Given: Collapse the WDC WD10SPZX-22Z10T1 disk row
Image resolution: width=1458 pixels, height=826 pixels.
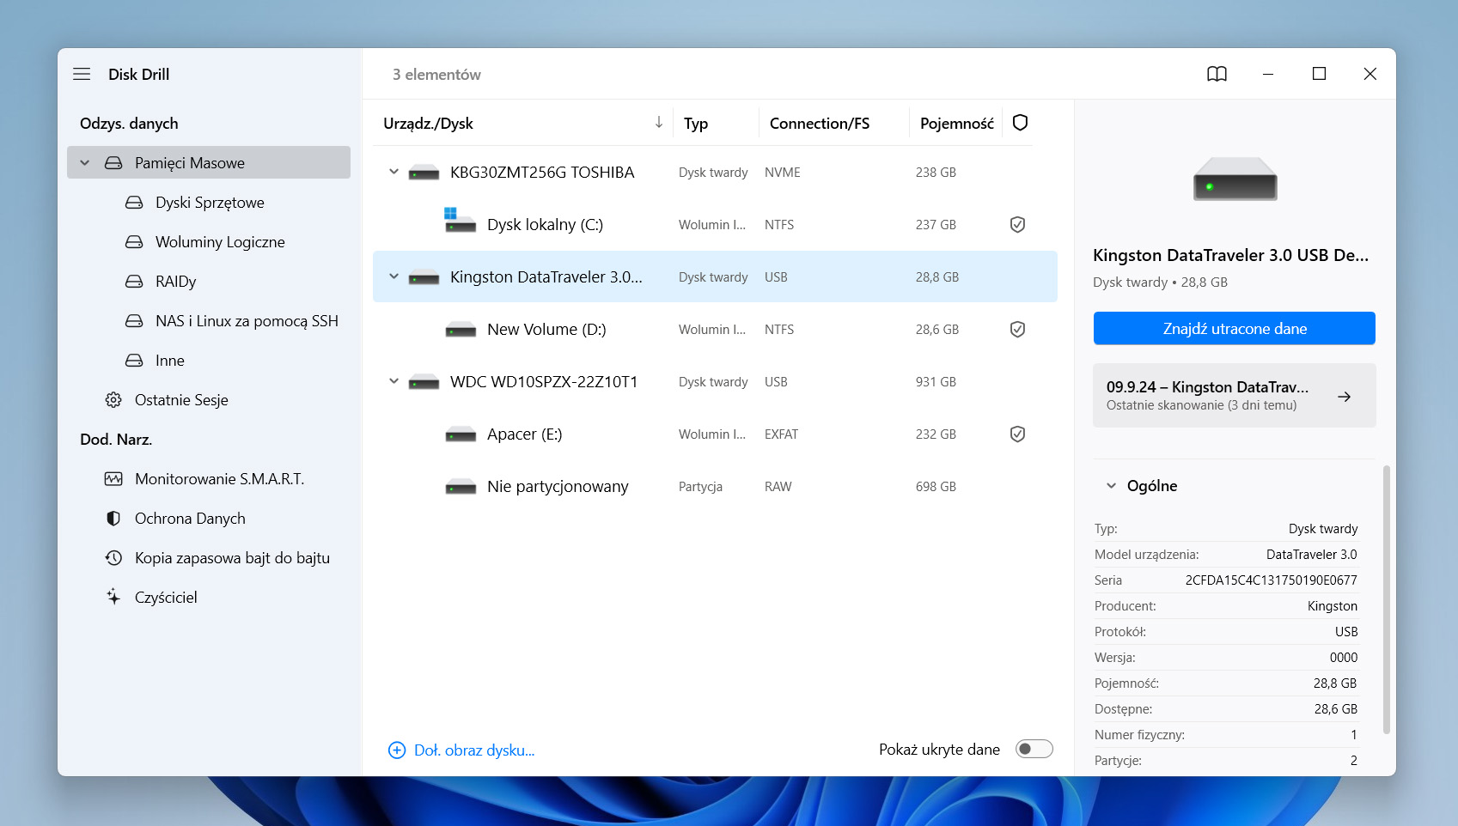Looking at the screenshot, I should pos(393,381).
